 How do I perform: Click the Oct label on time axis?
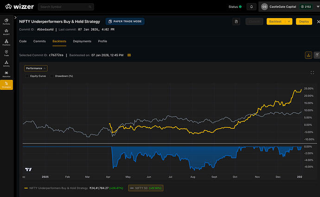click(x=235, y=177)
